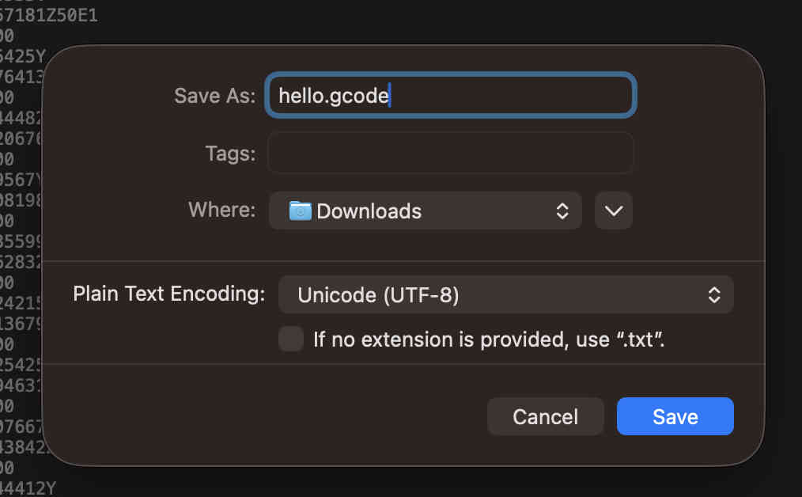Click the Where popup up-down arrows
The image size is (802, 497).
click(562, 211)
